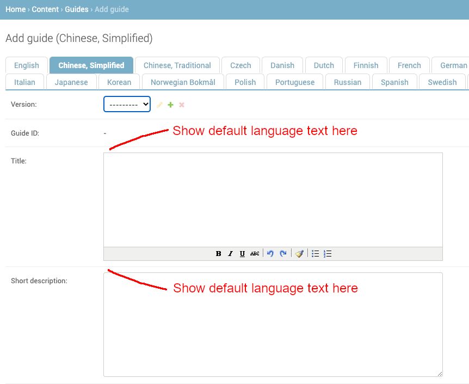This screenshot has width=469, height=384.
Task: Toggle Underline in the Title editor
Action: (x=242, y=254)
